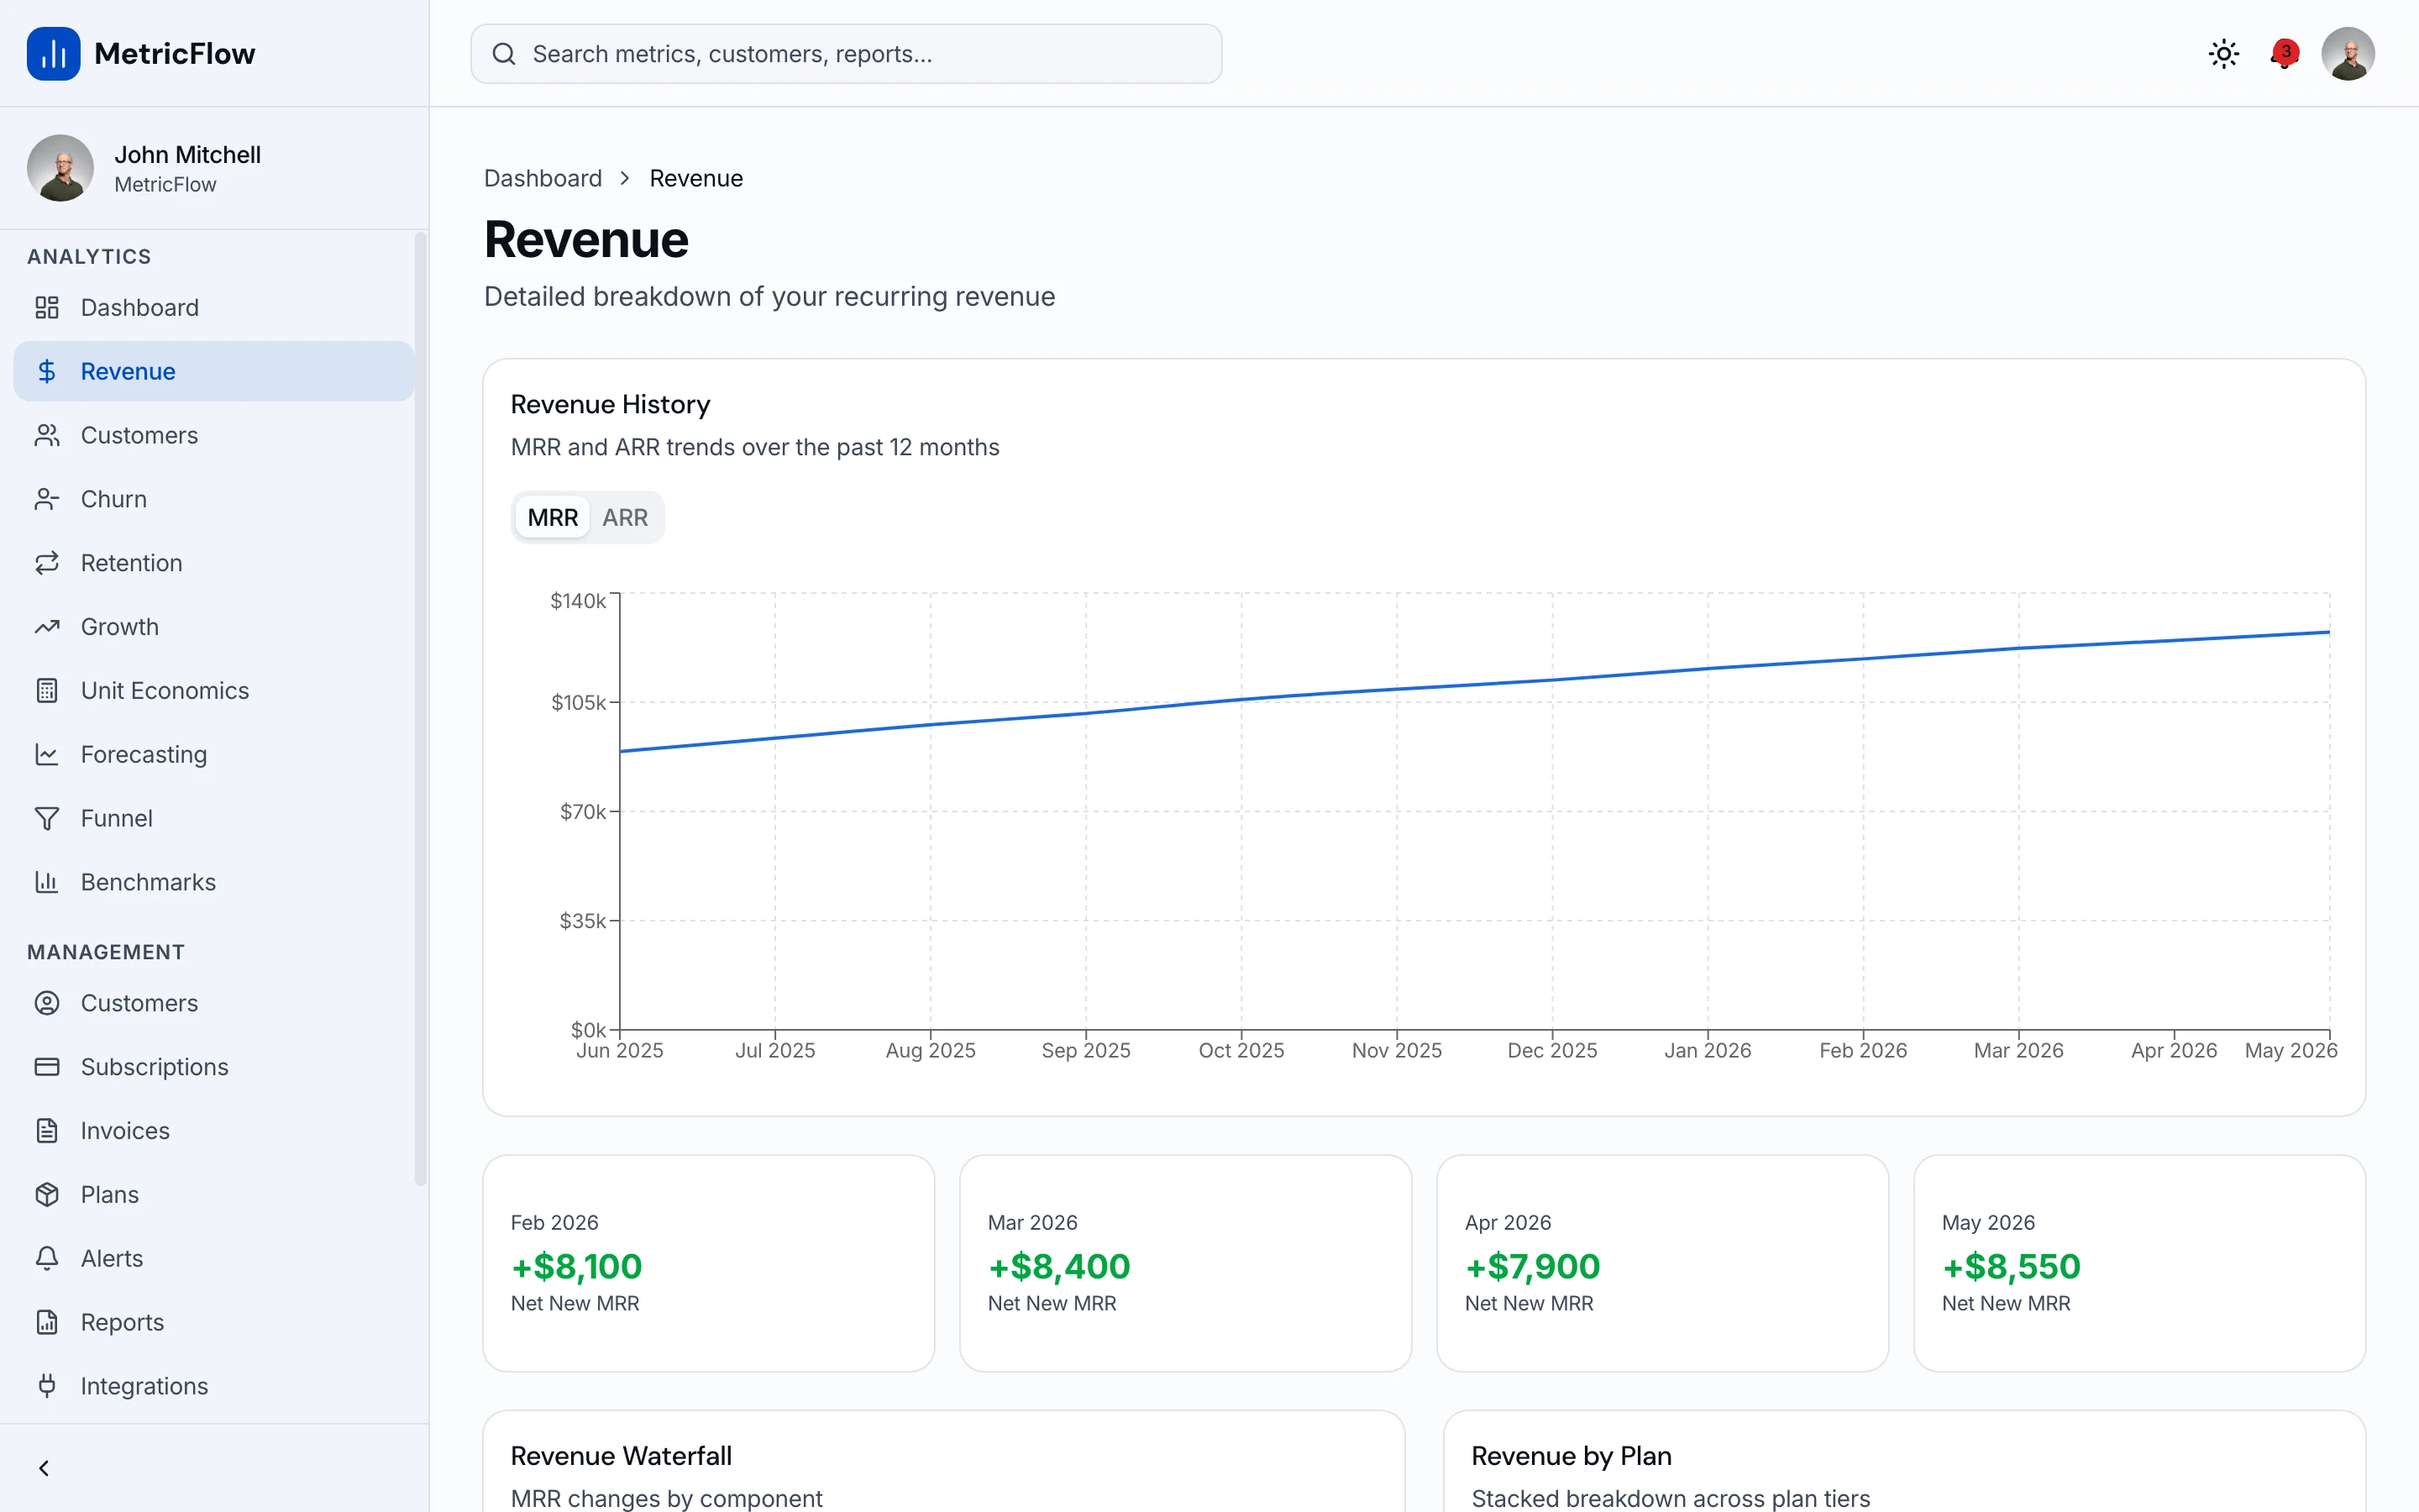Click the Jan 2026 x-axis label
This screenshot has height=1512, width=2419.
(x=1708, y=1050)
